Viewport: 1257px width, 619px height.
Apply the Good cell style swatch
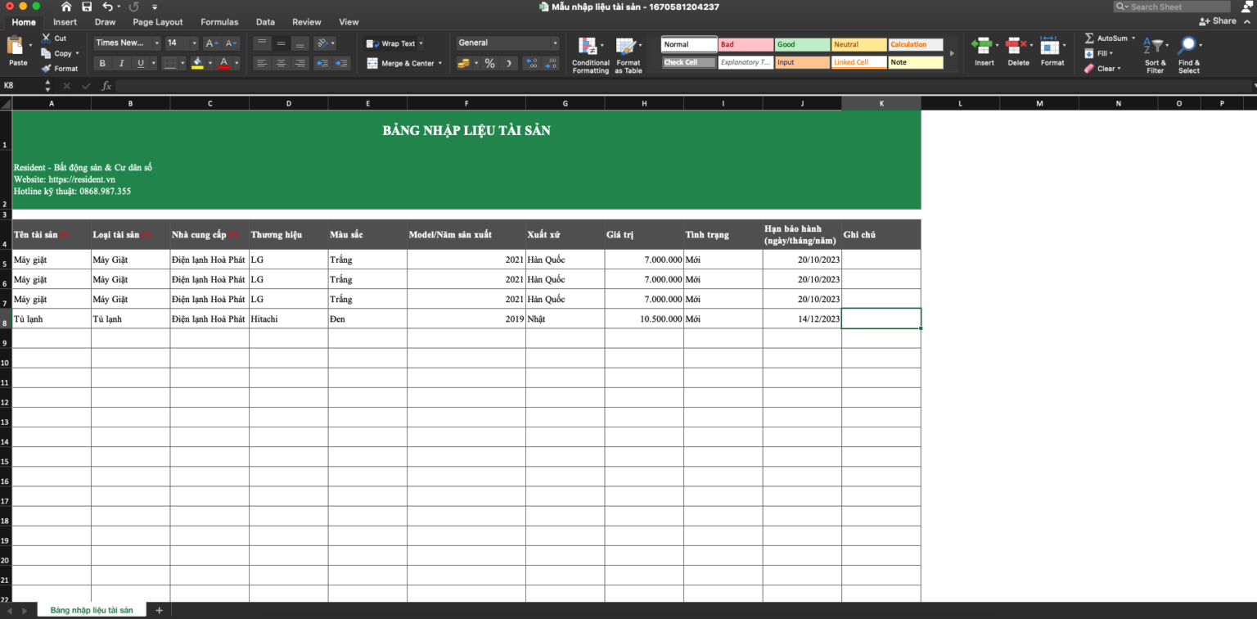802,45
